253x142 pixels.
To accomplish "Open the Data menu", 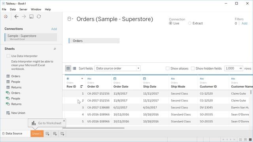I will pos(13,9).
